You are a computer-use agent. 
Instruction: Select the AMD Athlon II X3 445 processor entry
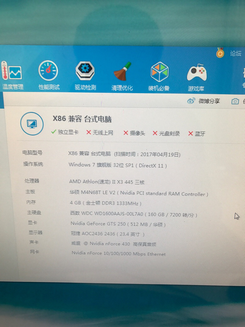click(x=107, y=182)
